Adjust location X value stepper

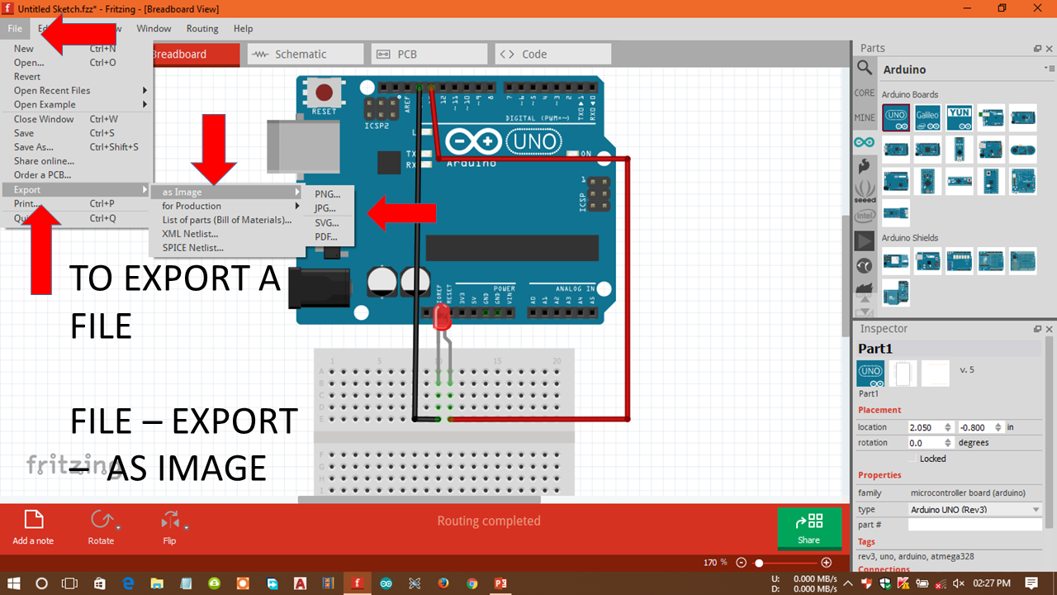(x=948, y=427)
